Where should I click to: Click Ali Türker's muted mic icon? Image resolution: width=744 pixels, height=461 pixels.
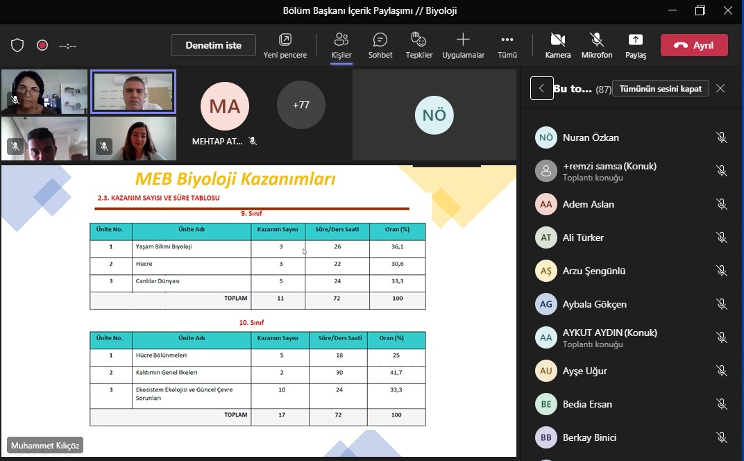pos(722,237)
